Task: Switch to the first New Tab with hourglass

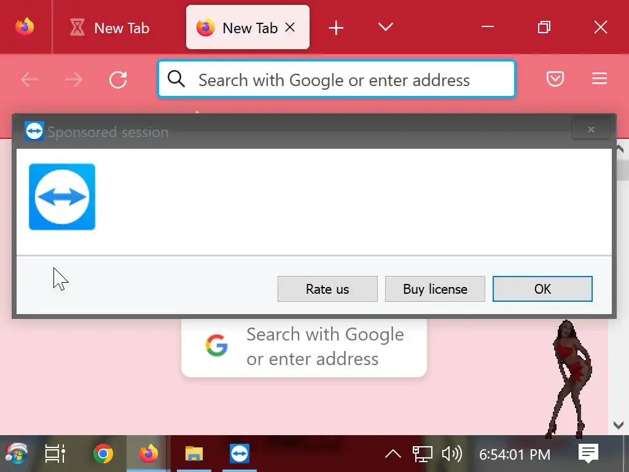Action: (x=109, y=28)
